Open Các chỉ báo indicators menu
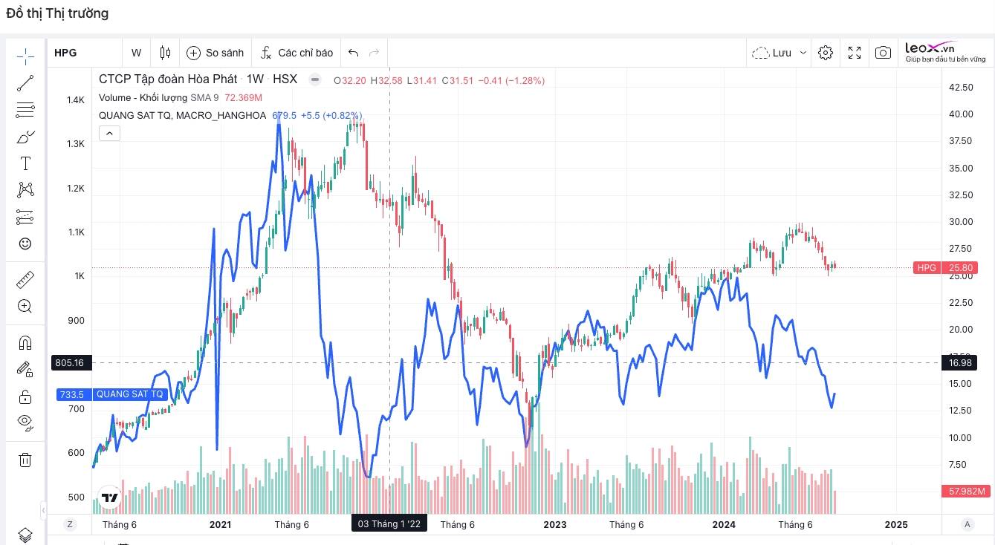Viewport: 995px width, 545px height. pos(296,53)
